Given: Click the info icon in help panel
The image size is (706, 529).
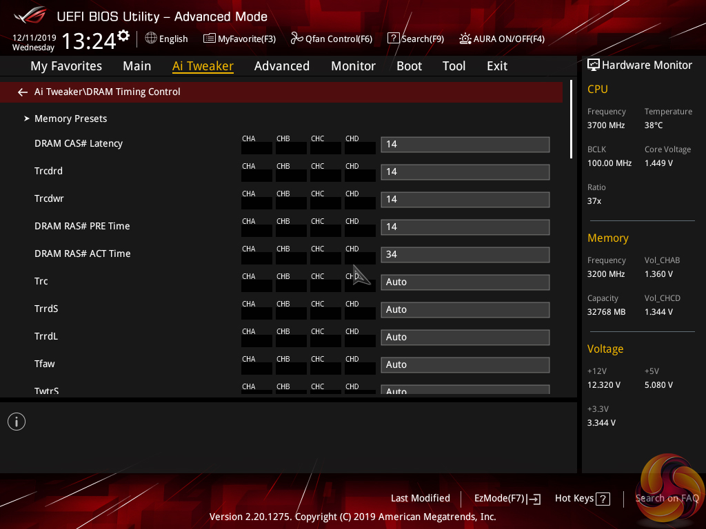Looking at the screenshot, I should point(17,422).
